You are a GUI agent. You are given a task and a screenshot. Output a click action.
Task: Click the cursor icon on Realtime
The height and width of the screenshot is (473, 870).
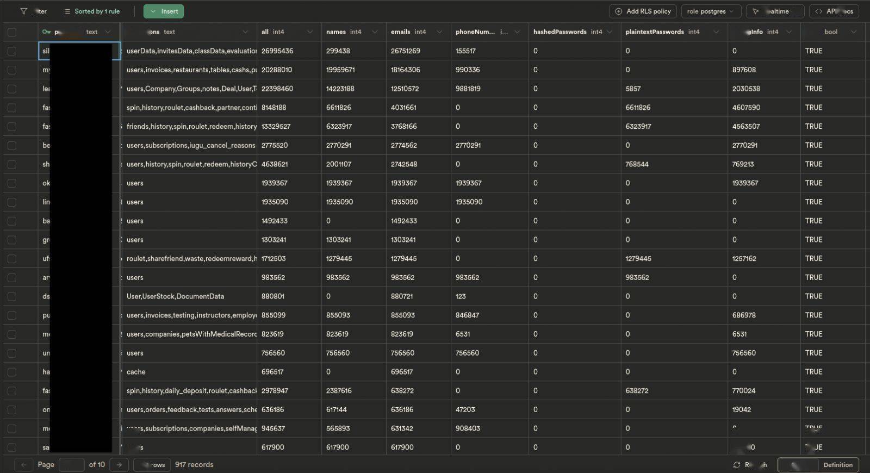[x=756, y=11]
